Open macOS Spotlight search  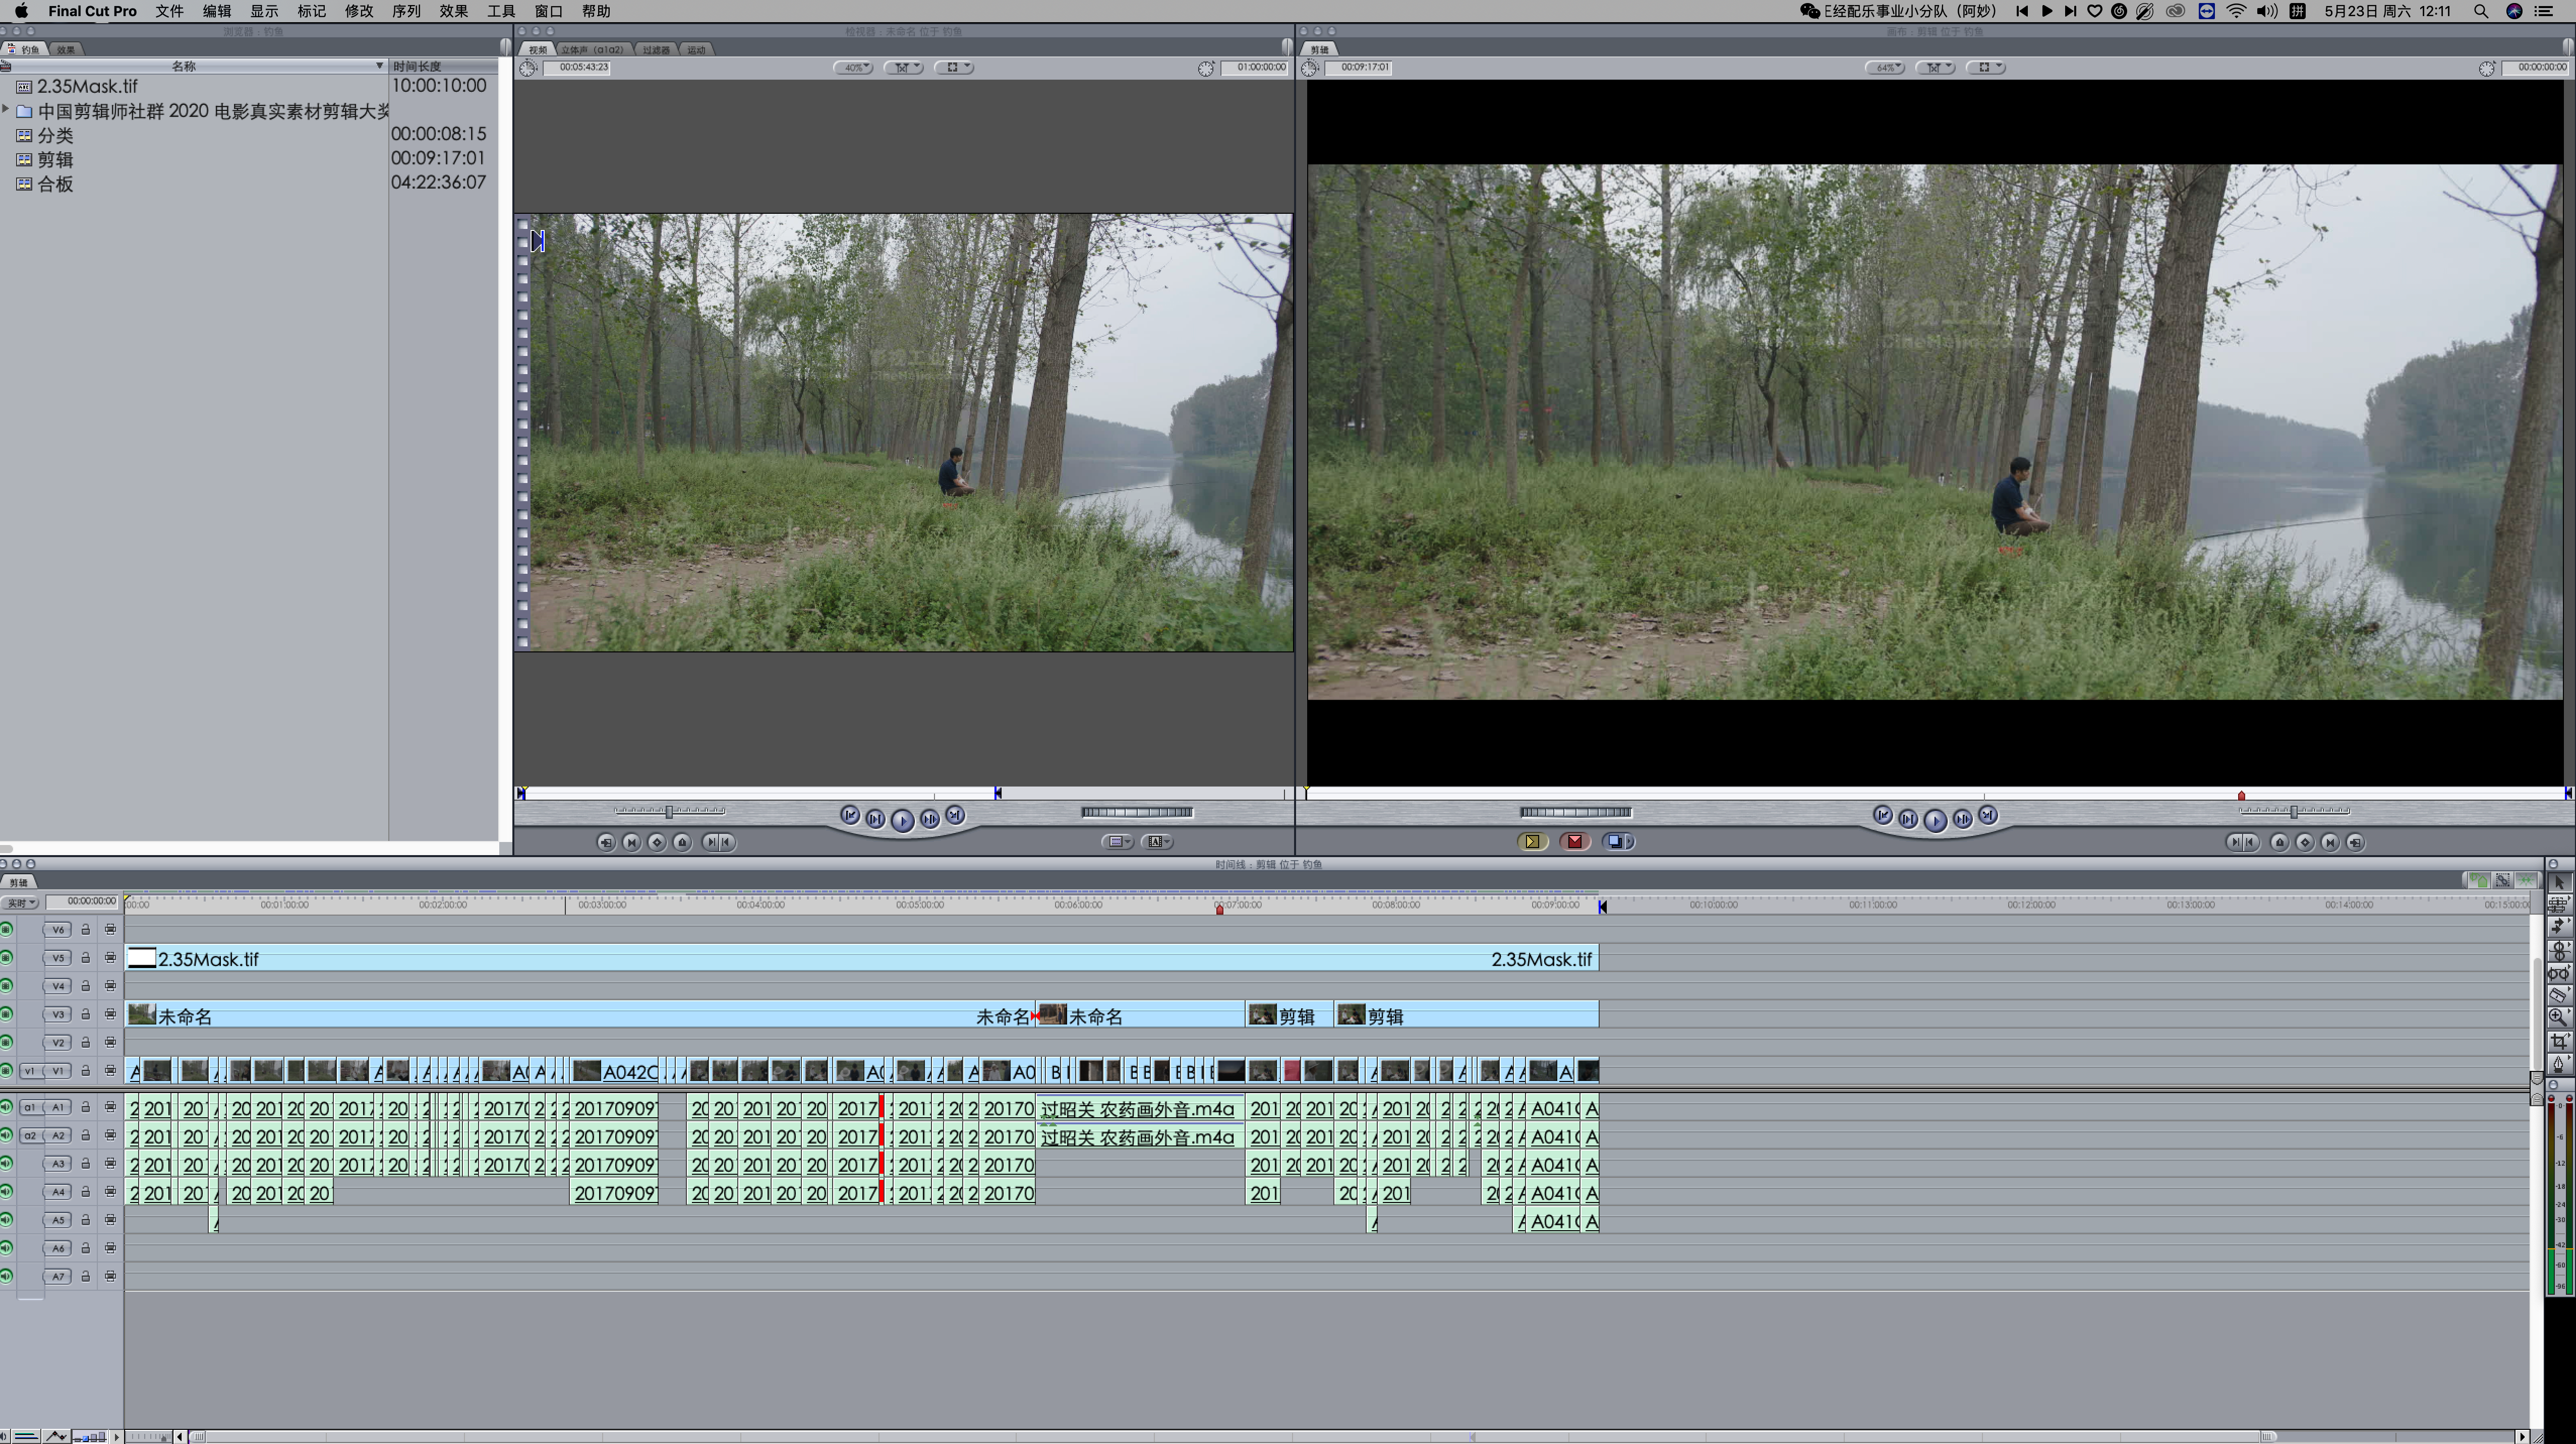(x=2480, y=11)
